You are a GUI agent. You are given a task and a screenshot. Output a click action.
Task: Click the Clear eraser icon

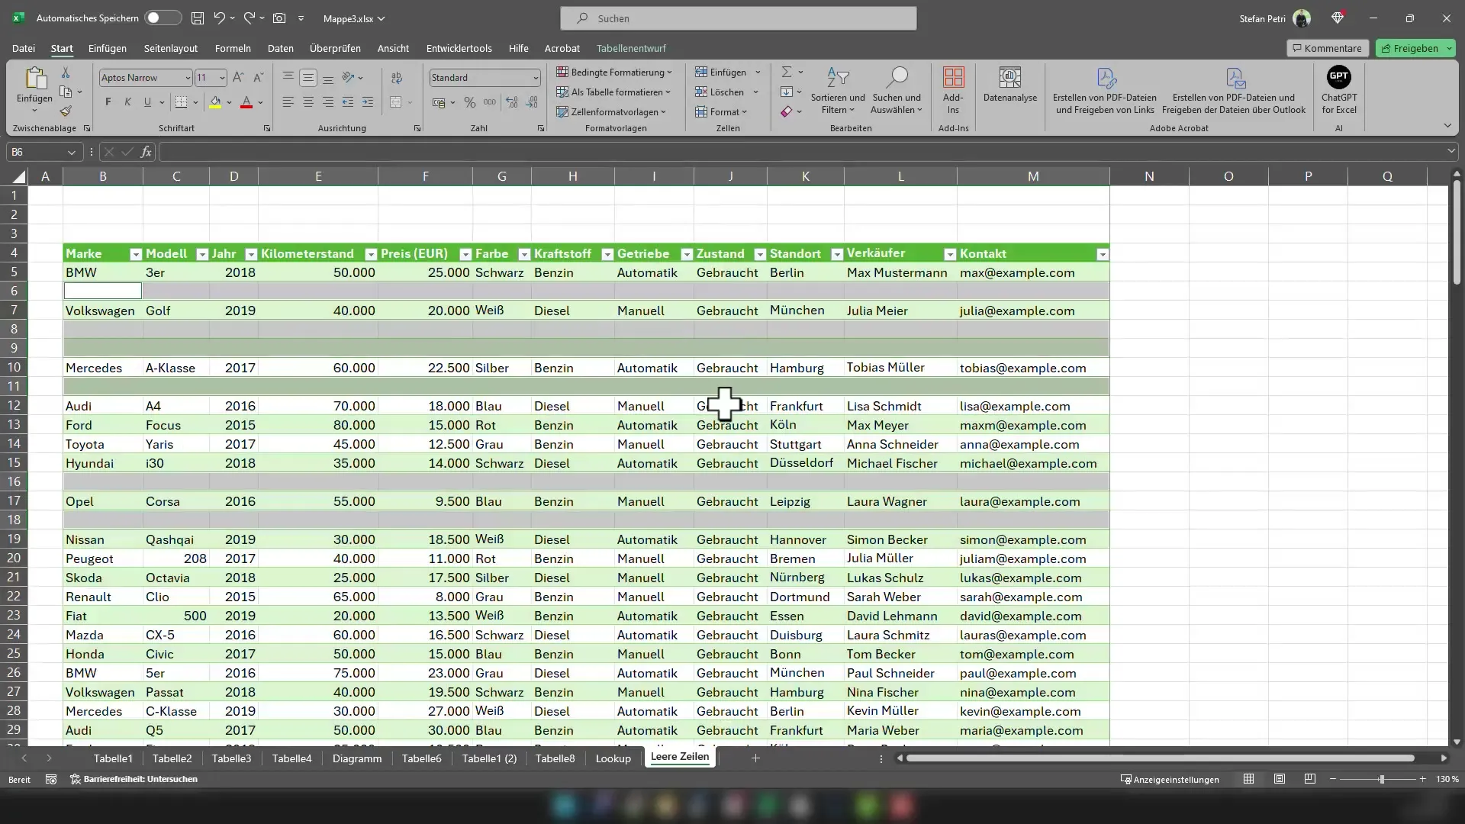787,111
